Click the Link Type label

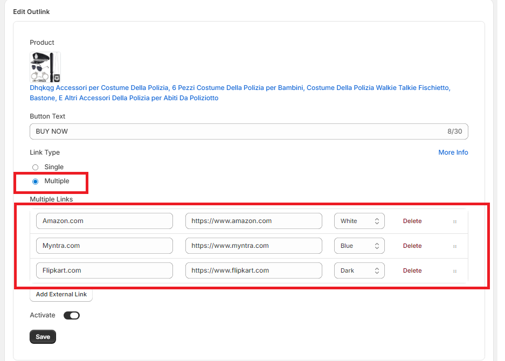(45, 152)
